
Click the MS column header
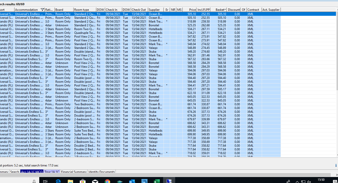[179, 10]
